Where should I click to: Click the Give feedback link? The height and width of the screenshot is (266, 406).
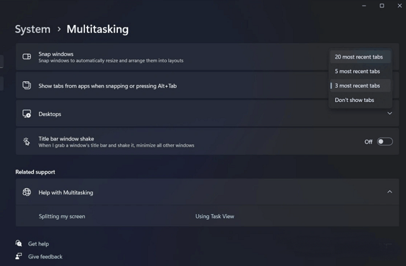(45, 257)
